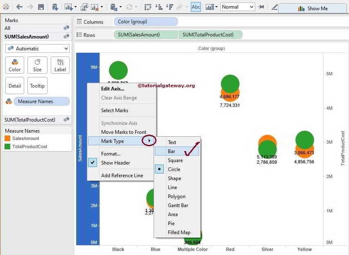Click the redo forward arrow
The height and width of the screenshot is (255, 349).
click(x=30, y=7)
